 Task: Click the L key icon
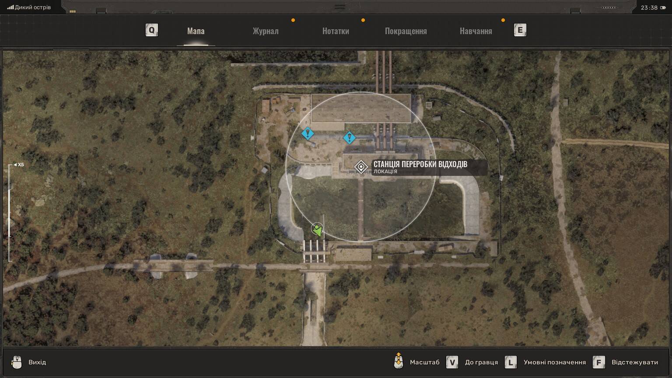(x=511, y=362)
